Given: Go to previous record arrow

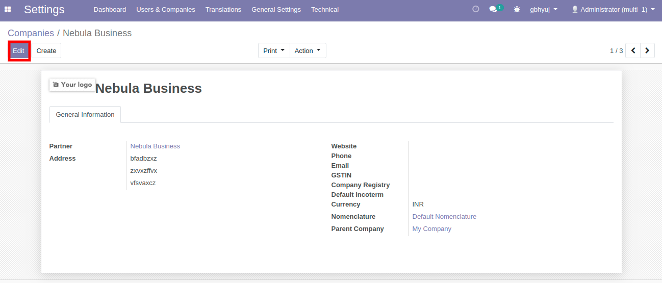Looking at the screenshot, I should tap(633, 50).
